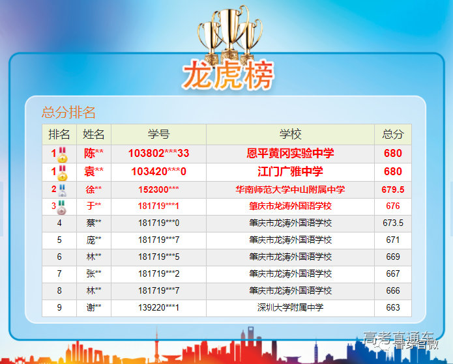Open the 恩平黄冈实验中学 school link
Screen dimensions: 453x364
pos(290,154)
